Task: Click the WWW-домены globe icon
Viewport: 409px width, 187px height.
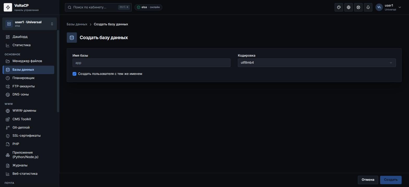Action: pyautogui.click(x=8, y=111)
